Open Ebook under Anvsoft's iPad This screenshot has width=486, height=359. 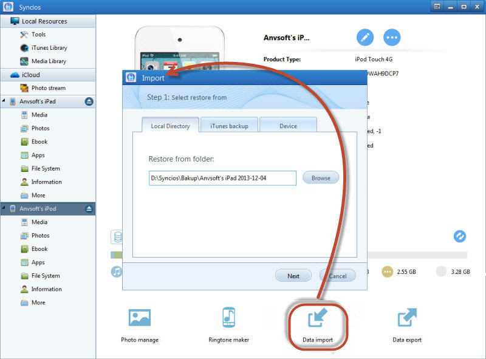(x=34, y=142)
